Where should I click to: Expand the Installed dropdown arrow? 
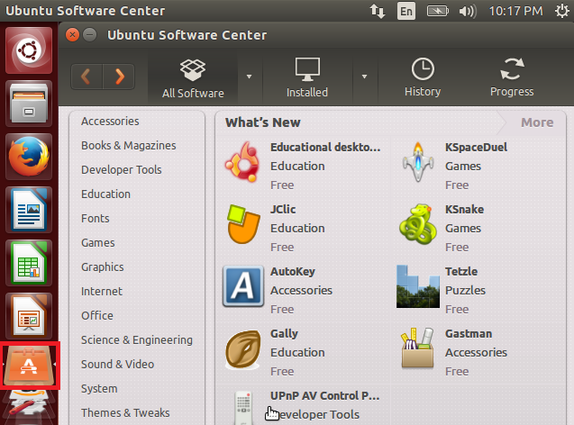(364, 77)
